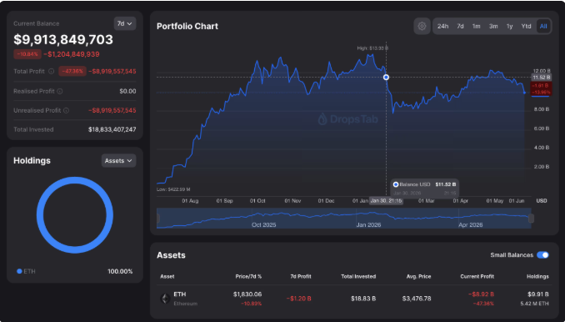This screenshot has width=565, height=322.
Task: Sort by Avg. Price column header
Action: click(x=418, y=277)
